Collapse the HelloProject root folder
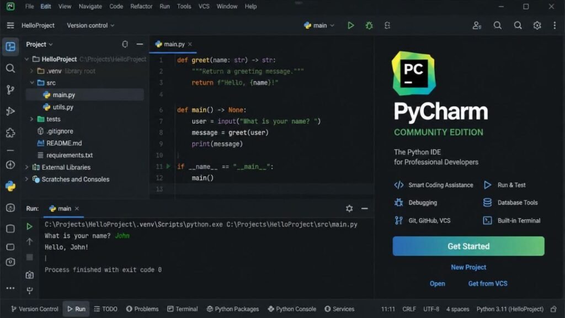This screenshot has height=318, width=565. click(x=26, y=59)
